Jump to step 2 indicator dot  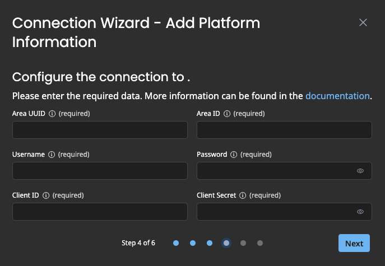pos(193,243)
